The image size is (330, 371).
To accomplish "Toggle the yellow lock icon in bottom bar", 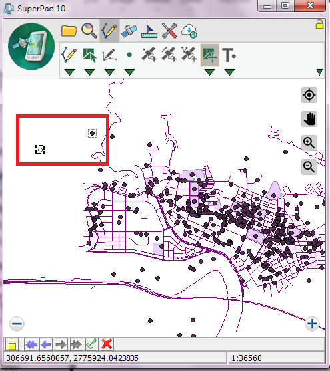I will point(12,344).
